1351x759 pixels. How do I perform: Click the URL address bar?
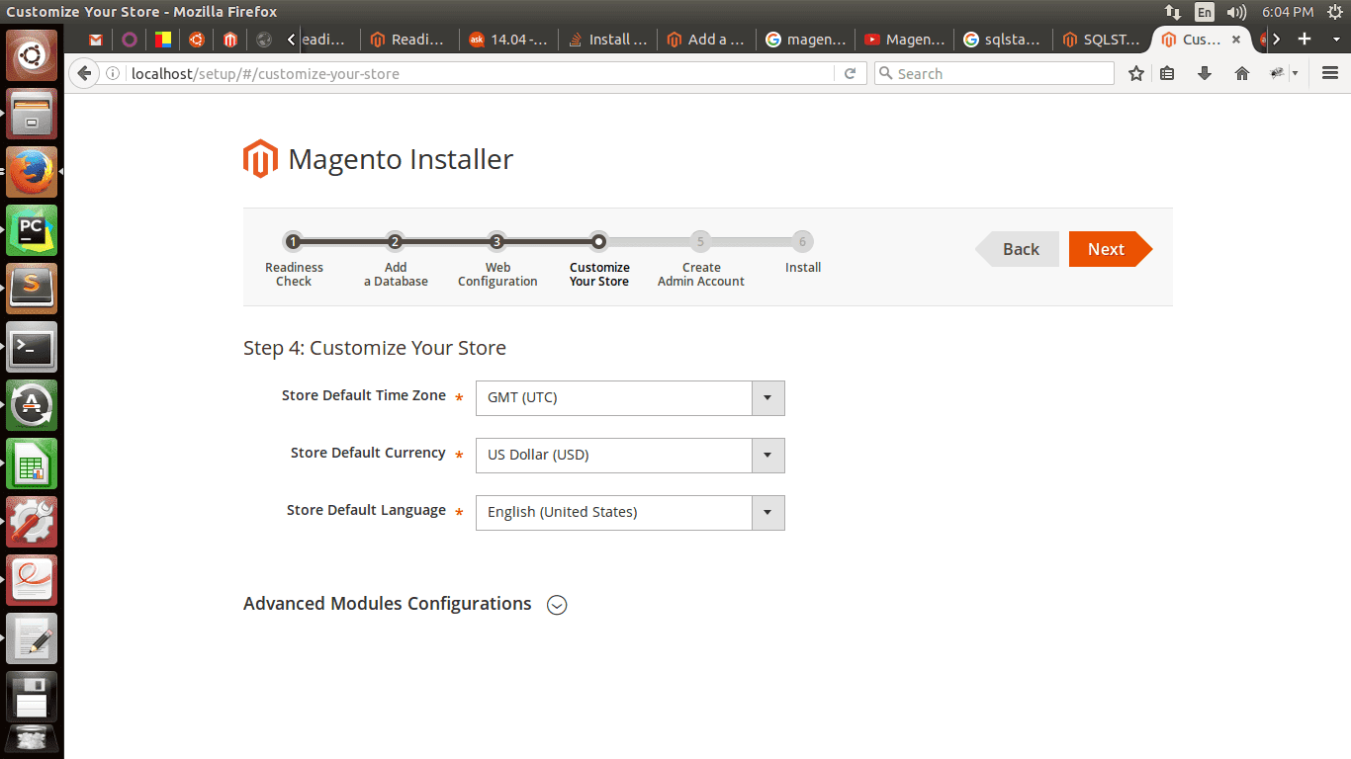point(480,73)
